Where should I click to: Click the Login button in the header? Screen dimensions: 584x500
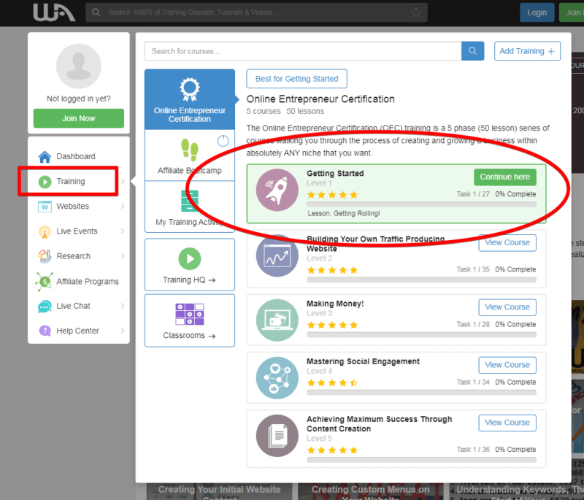click(537, 12)
